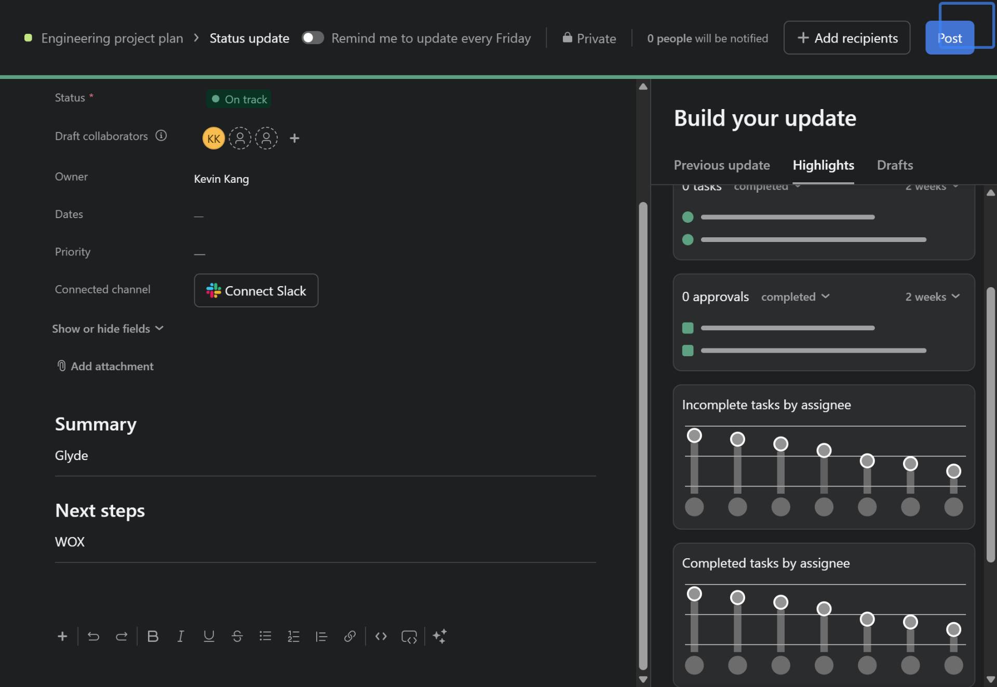Viewport: 997px width, 687px height.
Task: Undo the last edit
Action: 93,636
